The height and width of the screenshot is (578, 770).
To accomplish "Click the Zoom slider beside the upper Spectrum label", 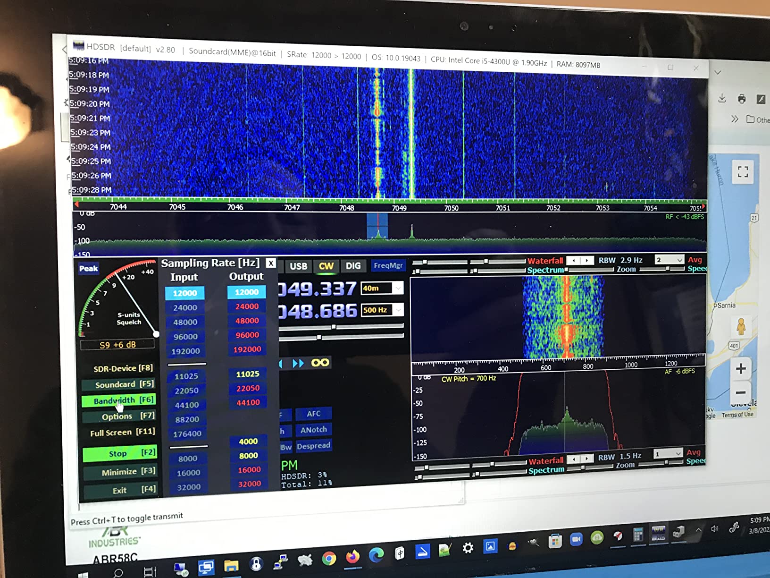I will coord(662,269).
